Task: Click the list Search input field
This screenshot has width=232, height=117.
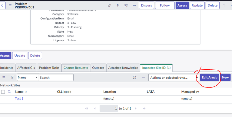Action: pyautogui.click(x=56, y=77)
